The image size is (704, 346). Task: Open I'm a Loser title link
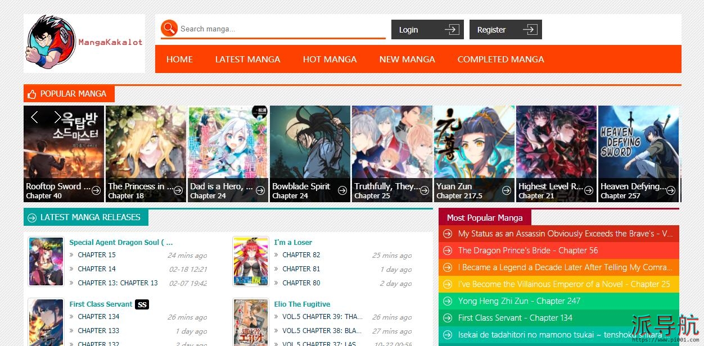(293, 243)
